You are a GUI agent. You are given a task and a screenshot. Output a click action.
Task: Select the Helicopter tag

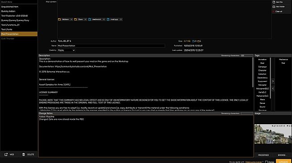262,85
